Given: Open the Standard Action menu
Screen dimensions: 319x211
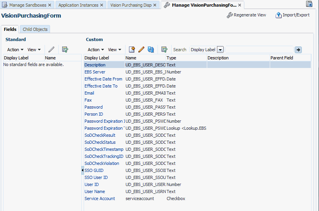Looking at the screenshot, I should pos(15,50).
